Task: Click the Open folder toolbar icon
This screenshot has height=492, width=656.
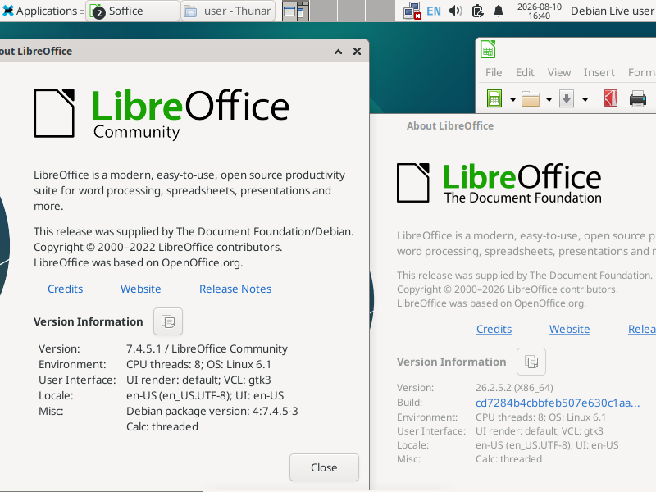Action: (530, 99)
